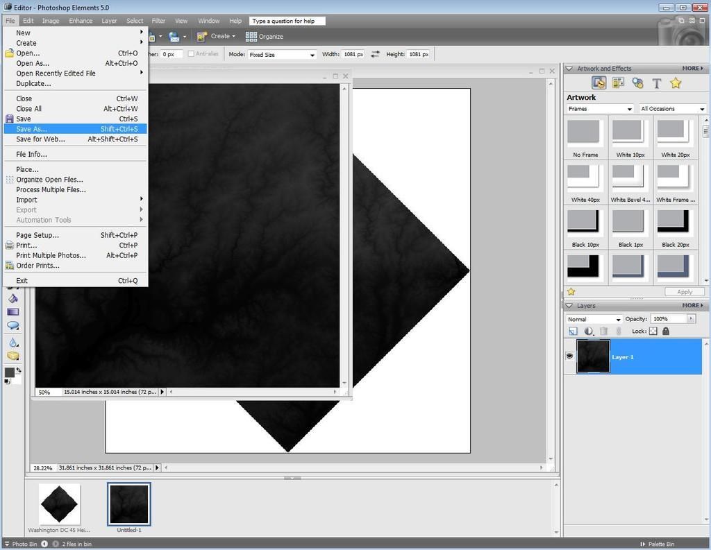Toggle the lock all padlock in Layers
The width and height of the screenshot is (711, 550).
pyautogui.click(x=666, y=332)
